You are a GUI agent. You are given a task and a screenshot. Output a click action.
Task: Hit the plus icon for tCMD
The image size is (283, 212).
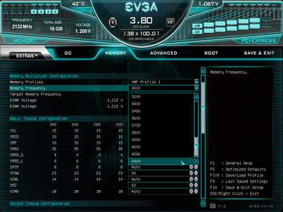tap(191, 191)
